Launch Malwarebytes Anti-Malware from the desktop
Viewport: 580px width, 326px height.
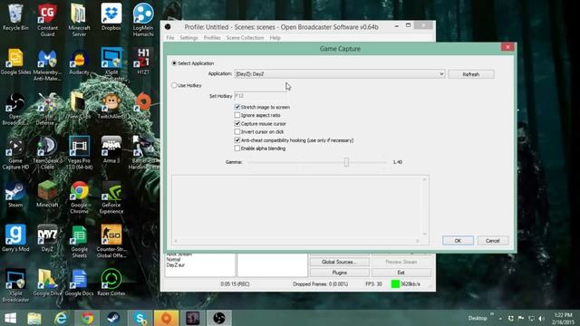(x=47, y=64)
